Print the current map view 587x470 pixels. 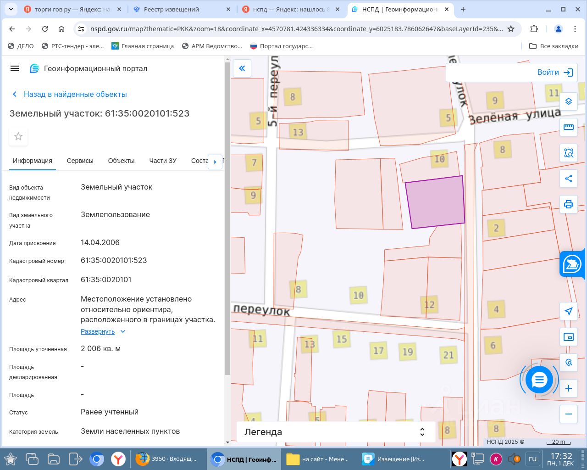(x=569, y=204)
